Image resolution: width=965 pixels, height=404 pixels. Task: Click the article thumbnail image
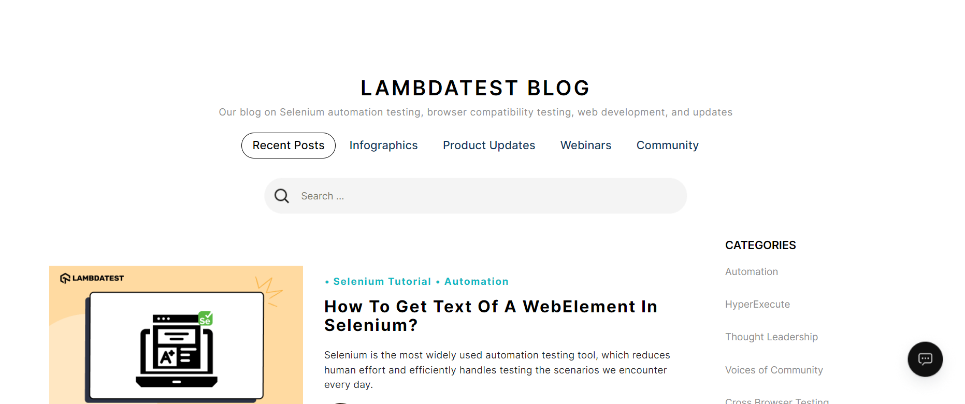176,335
